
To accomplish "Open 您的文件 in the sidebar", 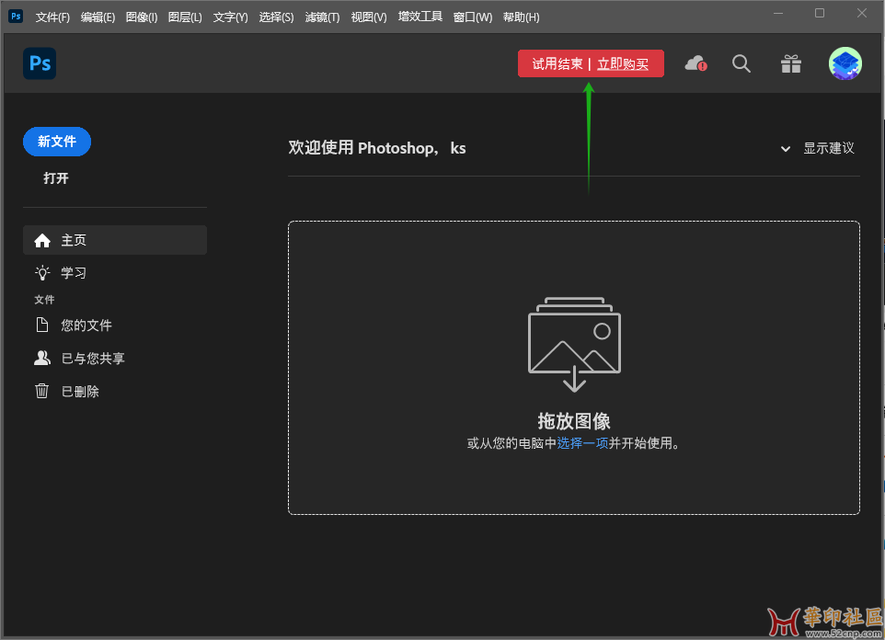I will [x=115, y=326].
